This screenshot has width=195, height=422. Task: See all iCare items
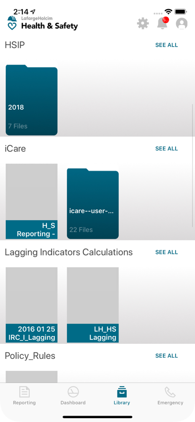coord(166,149)
